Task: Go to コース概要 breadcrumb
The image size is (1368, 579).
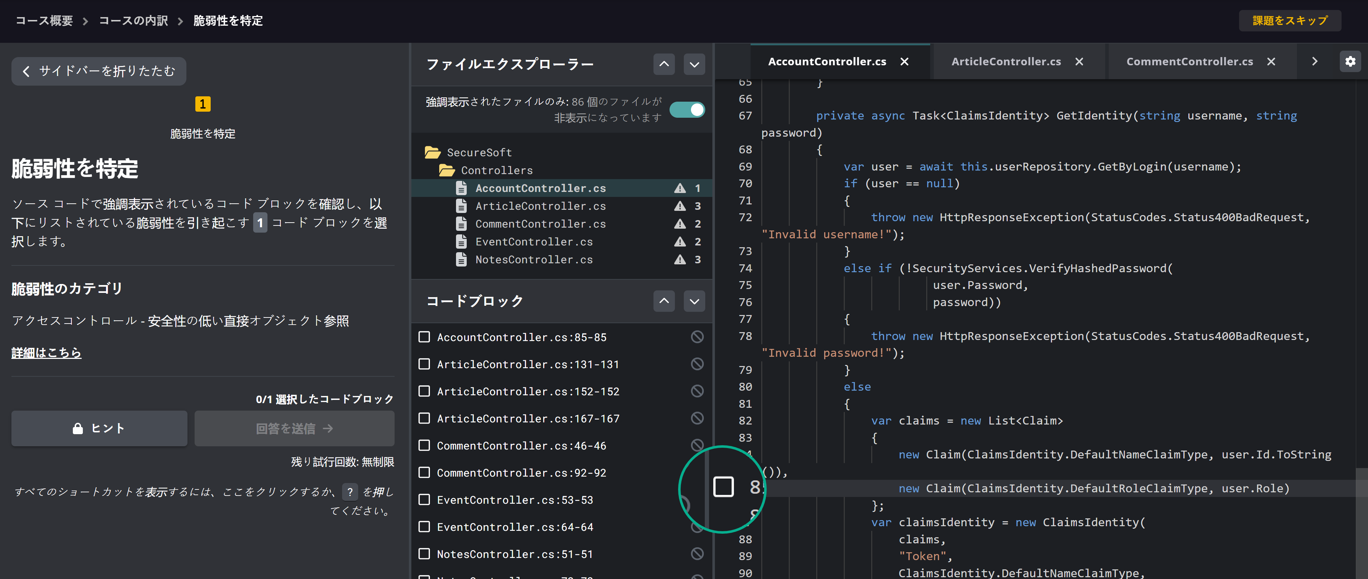Action: click(44, 21)
